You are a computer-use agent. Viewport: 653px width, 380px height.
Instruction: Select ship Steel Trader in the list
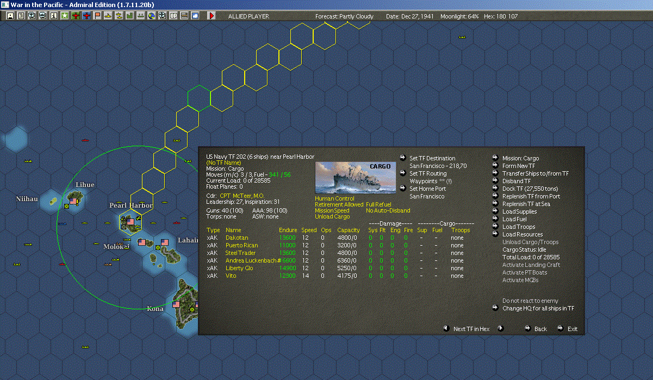[240, 253]
